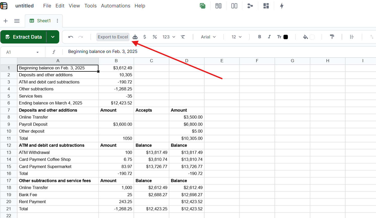Open the Arial font dropdown
The image size is (376, 218).
pyautogui.click(x=208, y=37)
